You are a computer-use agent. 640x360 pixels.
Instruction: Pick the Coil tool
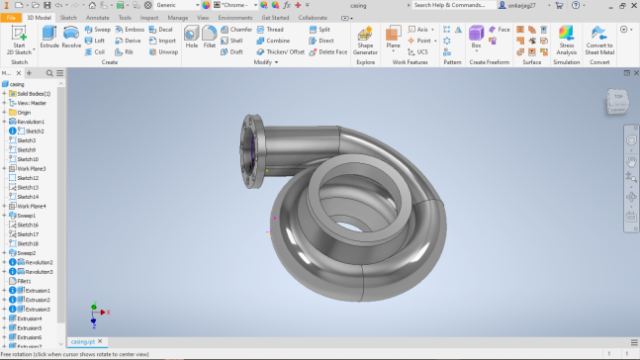[x=95, y=51]
